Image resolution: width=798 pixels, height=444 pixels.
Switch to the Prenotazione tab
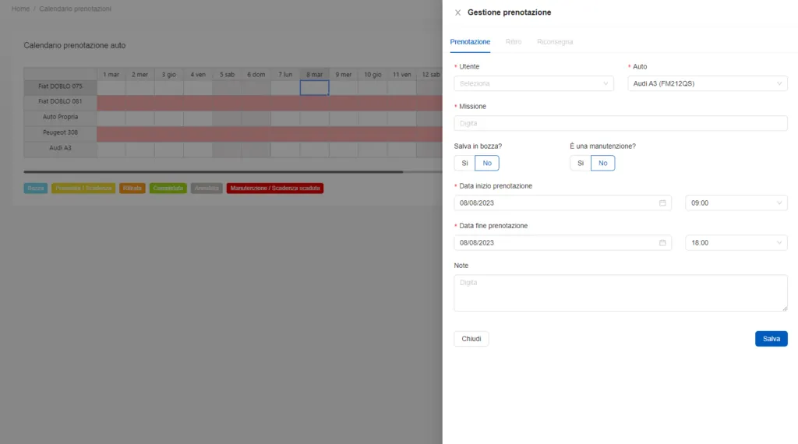(x=470, y=42)
